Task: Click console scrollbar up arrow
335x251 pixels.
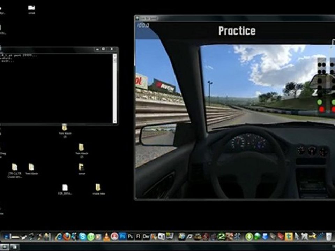Action: pos(115,56)
